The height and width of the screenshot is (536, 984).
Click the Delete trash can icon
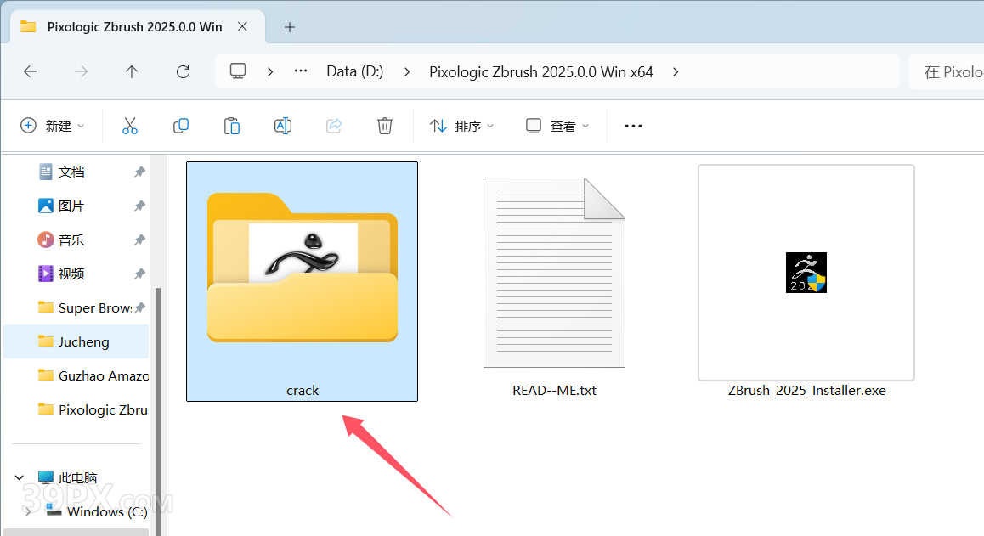(x=385, y=127)
